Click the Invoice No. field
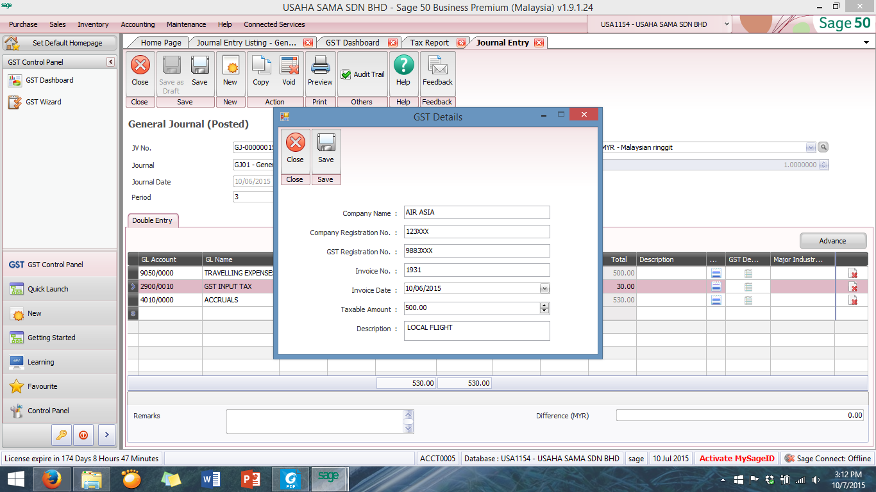This screenshot has width=876, height=492. tap(476, 270)
